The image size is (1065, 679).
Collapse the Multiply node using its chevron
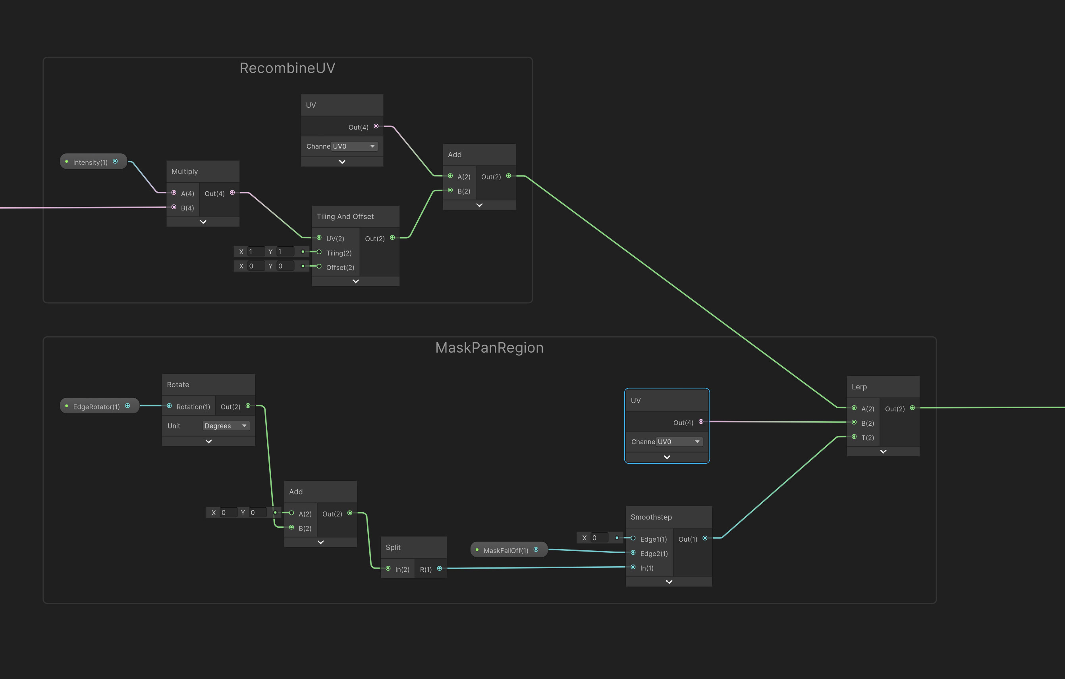203,221
